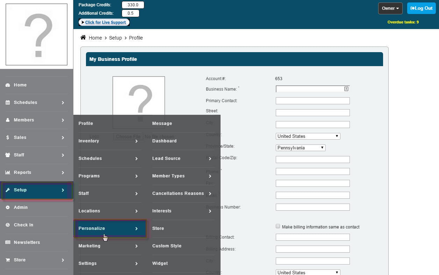Click the Setup link in breadcrumb
Screen dimensions: 439x275
[115, 38]
